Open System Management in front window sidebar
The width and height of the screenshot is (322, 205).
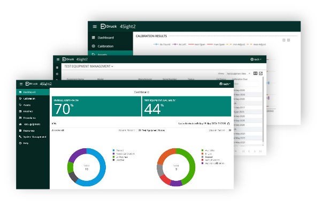point(33,137)
